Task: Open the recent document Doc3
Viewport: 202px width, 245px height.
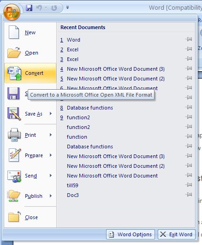Action: point(72,195)
